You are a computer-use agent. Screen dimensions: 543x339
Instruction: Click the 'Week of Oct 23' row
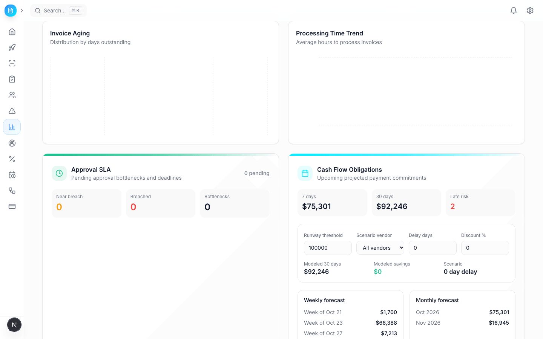pyautogui.click(x=350, y=323)
